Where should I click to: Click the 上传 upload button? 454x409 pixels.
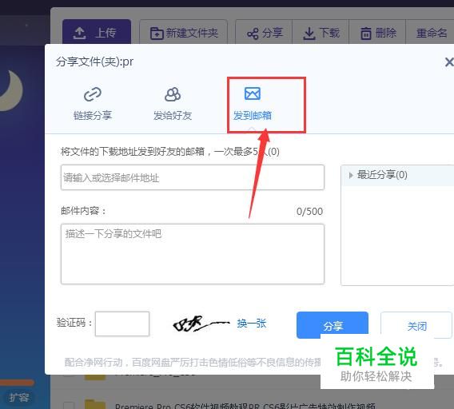97,33
